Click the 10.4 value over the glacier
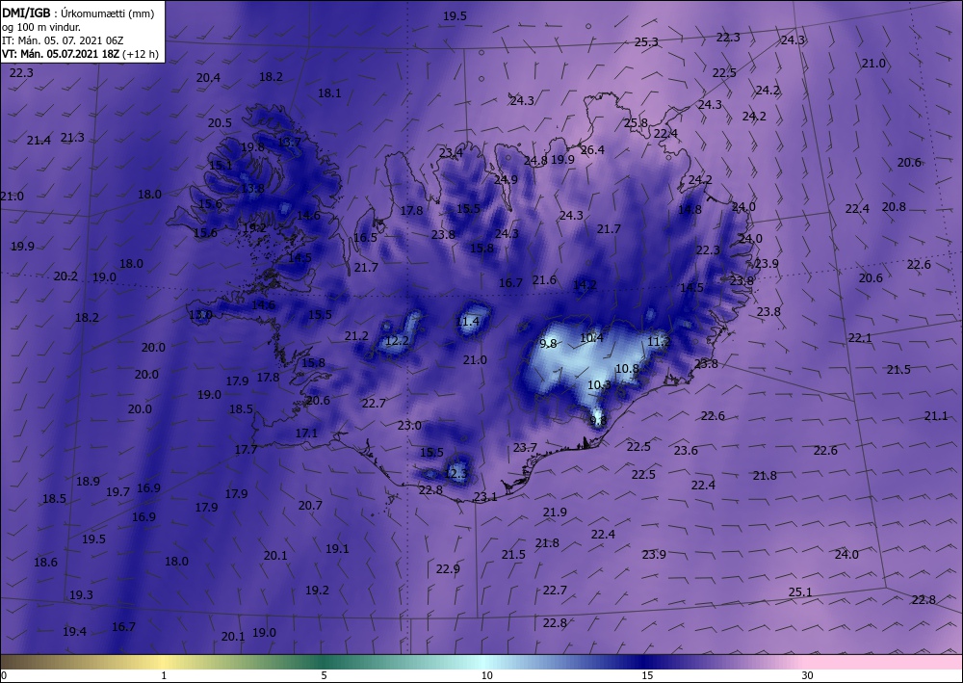Image resolution: width=963 pixels, height=683 pixels. point(591,337)
